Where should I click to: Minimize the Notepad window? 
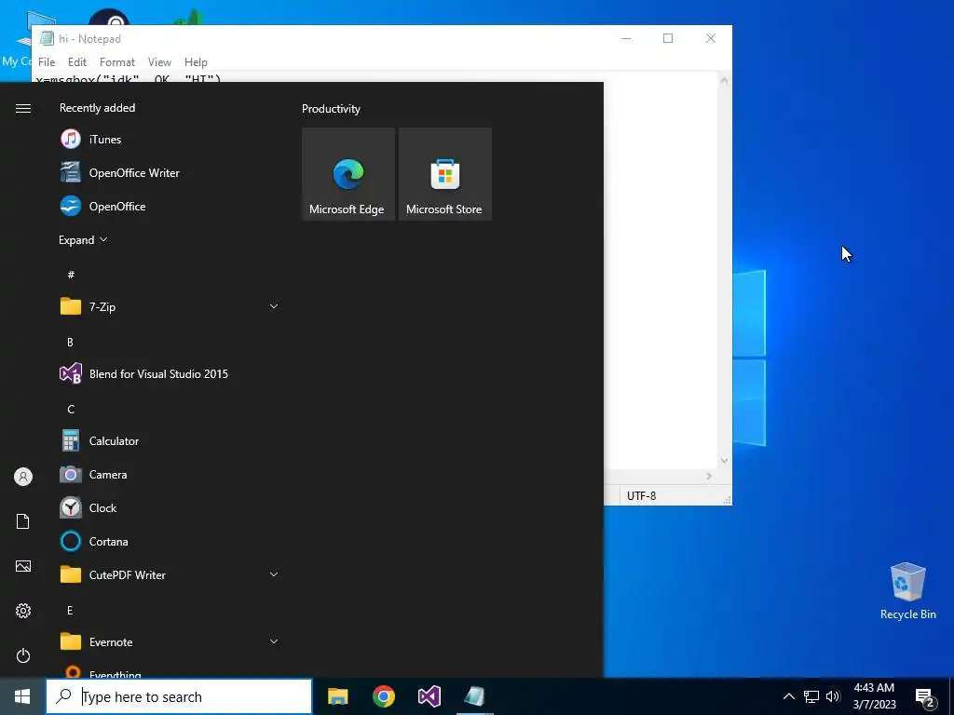pyautogui.click(x=626, y=38)
